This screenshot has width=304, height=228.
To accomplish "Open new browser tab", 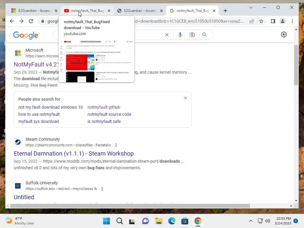I will coord(225,11).
